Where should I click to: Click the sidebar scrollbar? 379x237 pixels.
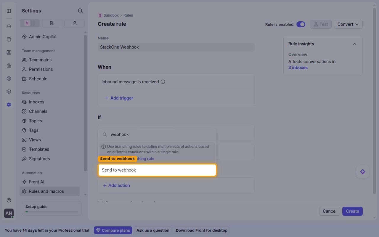point(86,103)
